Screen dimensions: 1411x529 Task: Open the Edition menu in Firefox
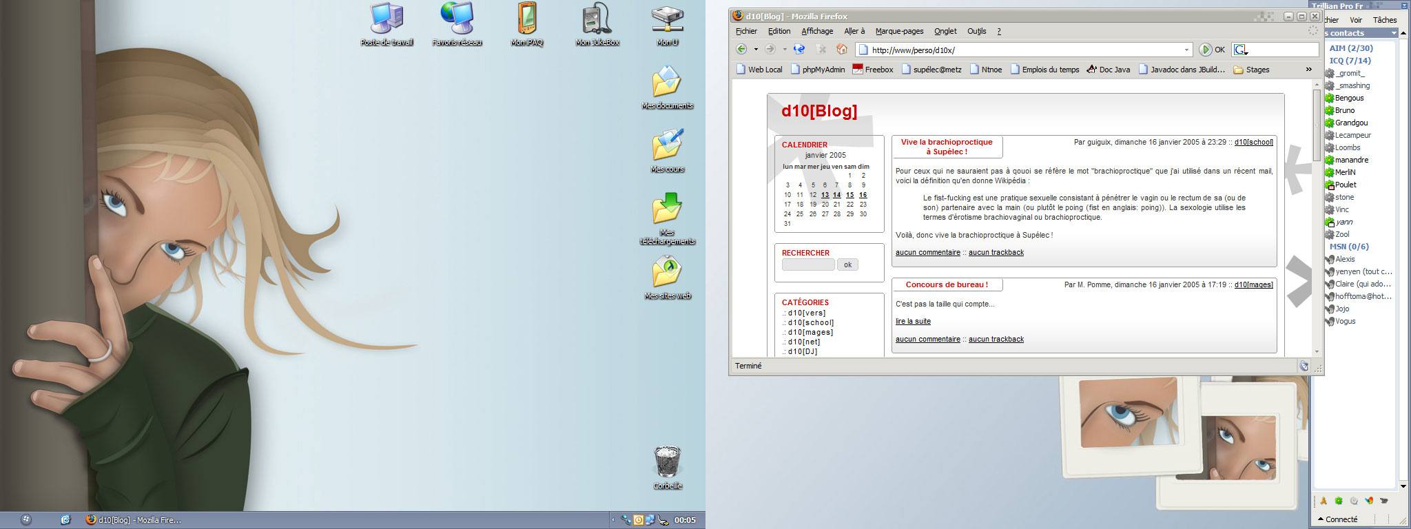tap(779, 31)
